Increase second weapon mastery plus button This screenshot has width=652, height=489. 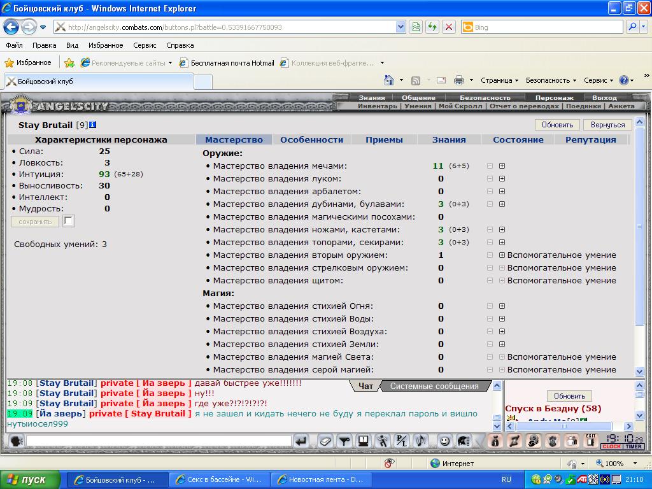[502, 255]
